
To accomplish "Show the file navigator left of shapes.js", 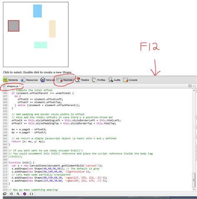I will 4,86.
